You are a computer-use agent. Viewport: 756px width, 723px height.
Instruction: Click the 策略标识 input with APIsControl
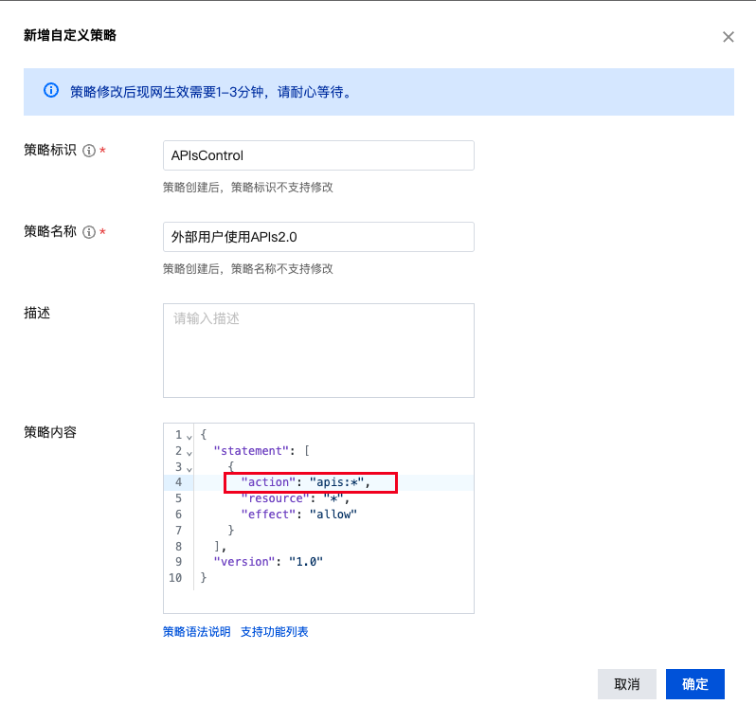tap(318, 155)
